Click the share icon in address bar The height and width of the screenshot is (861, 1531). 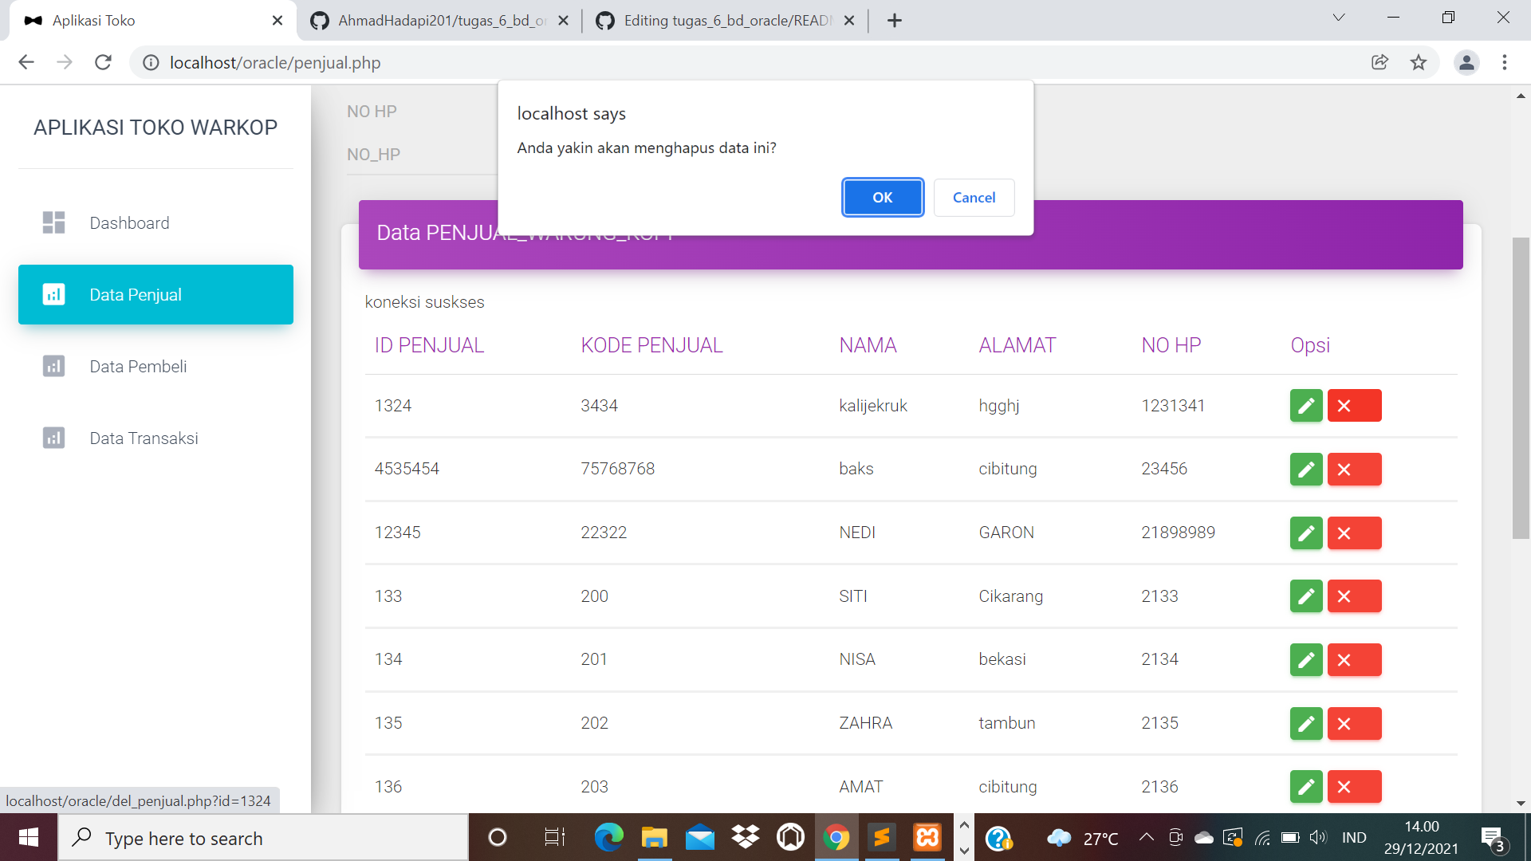coord(1380,62)
